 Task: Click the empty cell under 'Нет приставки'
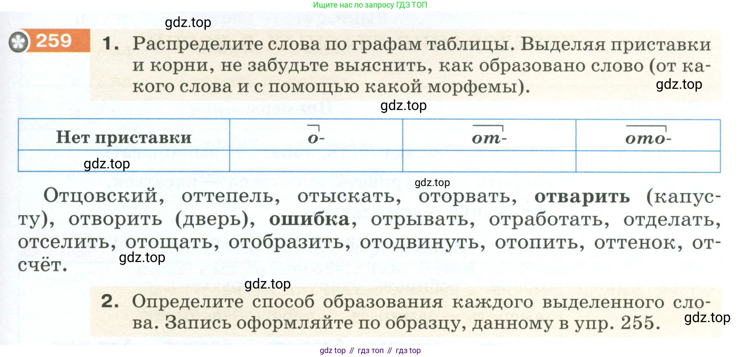(124, 161)
